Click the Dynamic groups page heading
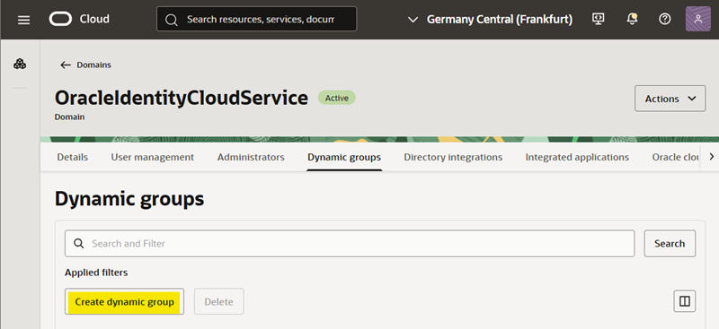The image size is (719, 329). click(x=129, y=199)
